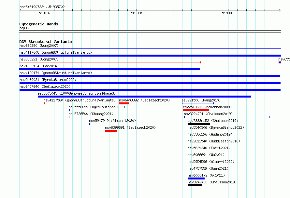Click the thin blue span of nsv3224791
This screenshot has width=290, height=198.
click(227, 117)
